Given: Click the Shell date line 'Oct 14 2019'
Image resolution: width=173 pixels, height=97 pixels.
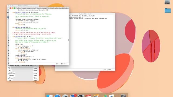Looking at the screenshot, I should [82, 16].
